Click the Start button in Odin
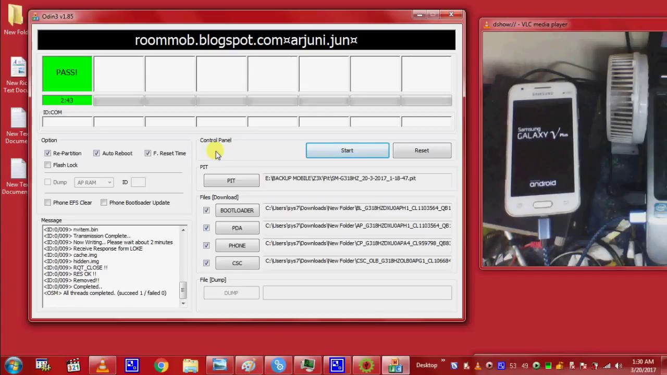 pyautogui.click(x=347, y=151)
